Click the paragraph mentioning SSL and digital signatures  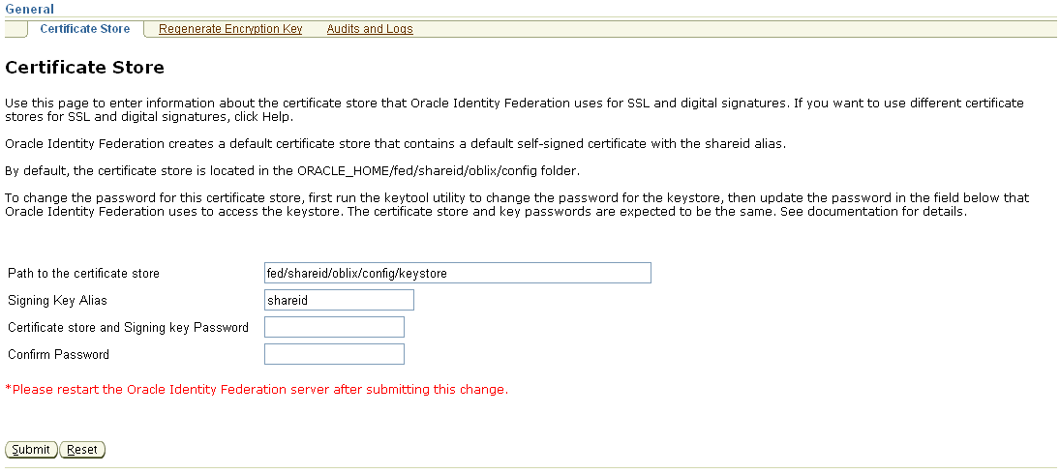pos(514,110)
